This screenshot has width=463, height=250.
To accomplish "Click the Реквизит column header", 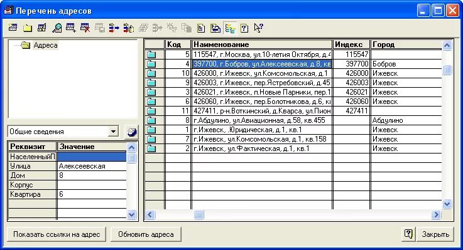I will 32,147.
